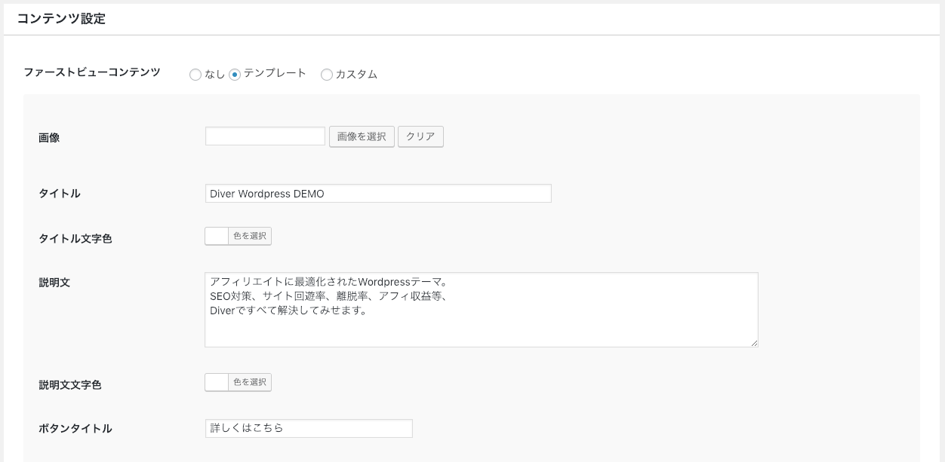The height and width of the screenshot is (462, 945).
Task: Choose the カスタム radio option
Action: [327, 75]
